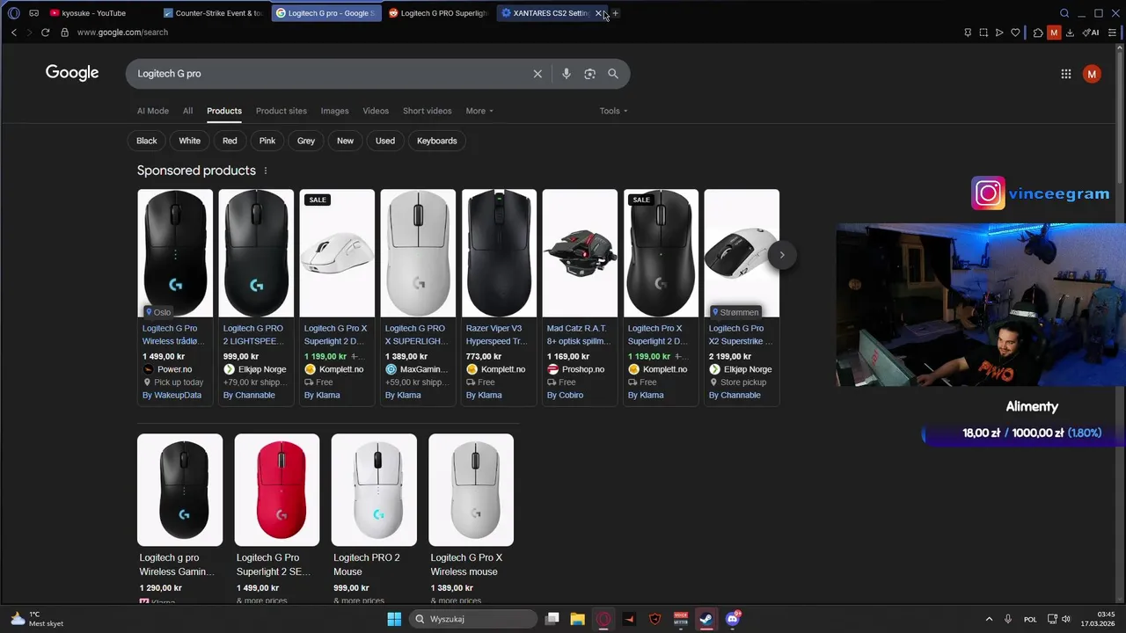Select the Images search tab

pyautogui.click(x=334, y=111)
